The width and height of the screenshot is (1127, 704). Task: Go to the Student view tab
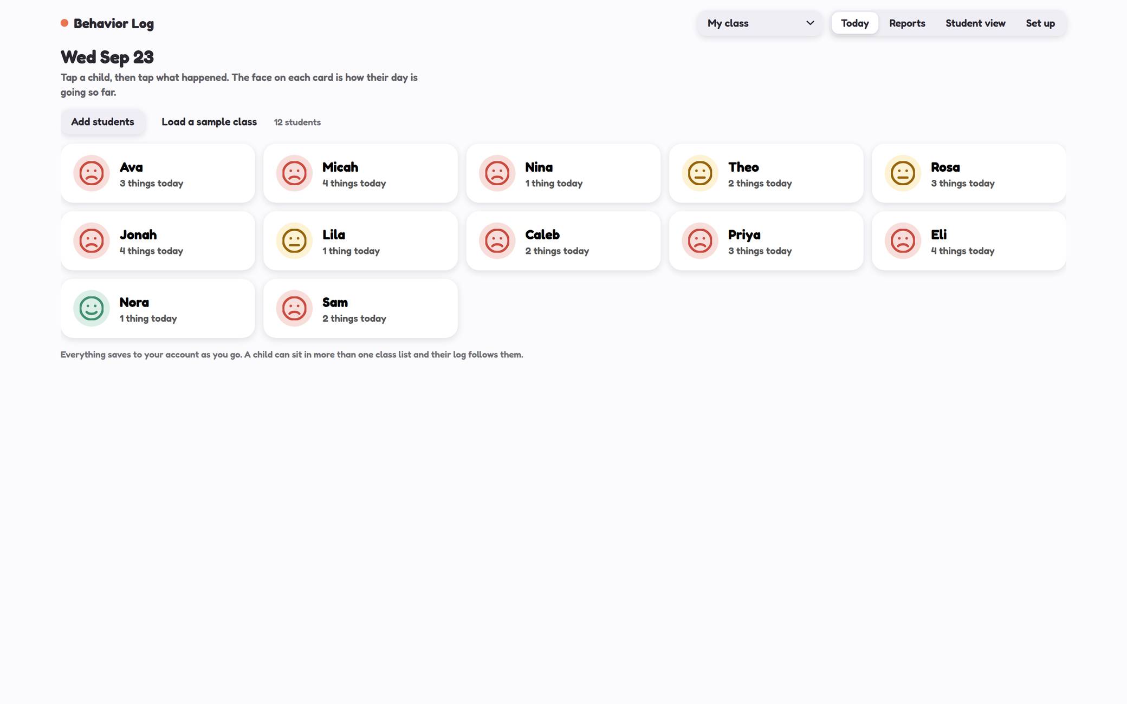click(x=975, y=23)
